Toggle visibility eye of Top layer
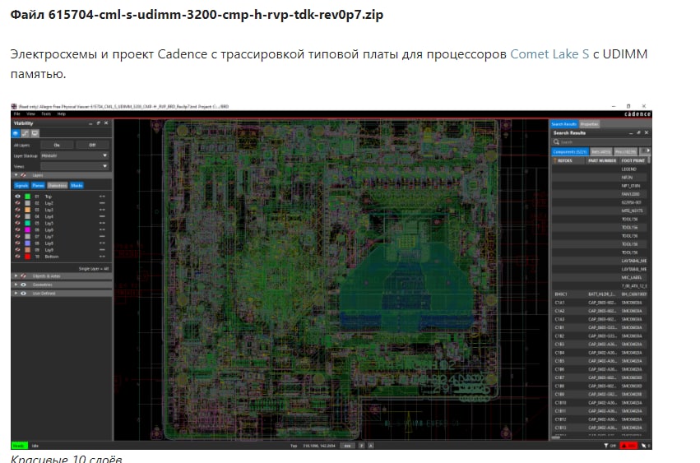 pyautogui.click(x=17, y=197)
